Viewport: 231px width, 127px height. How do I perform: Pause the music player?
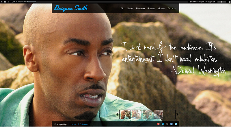[5, 2]
